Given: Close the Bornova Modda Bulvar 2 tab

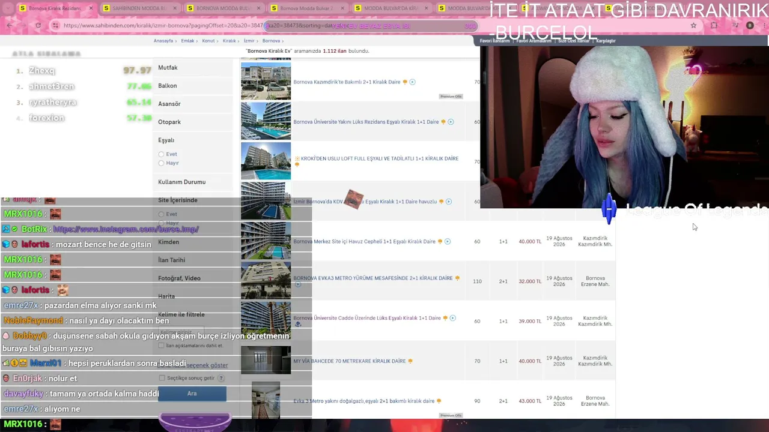Looking at the screenshot, I should (x=342, y=8).
